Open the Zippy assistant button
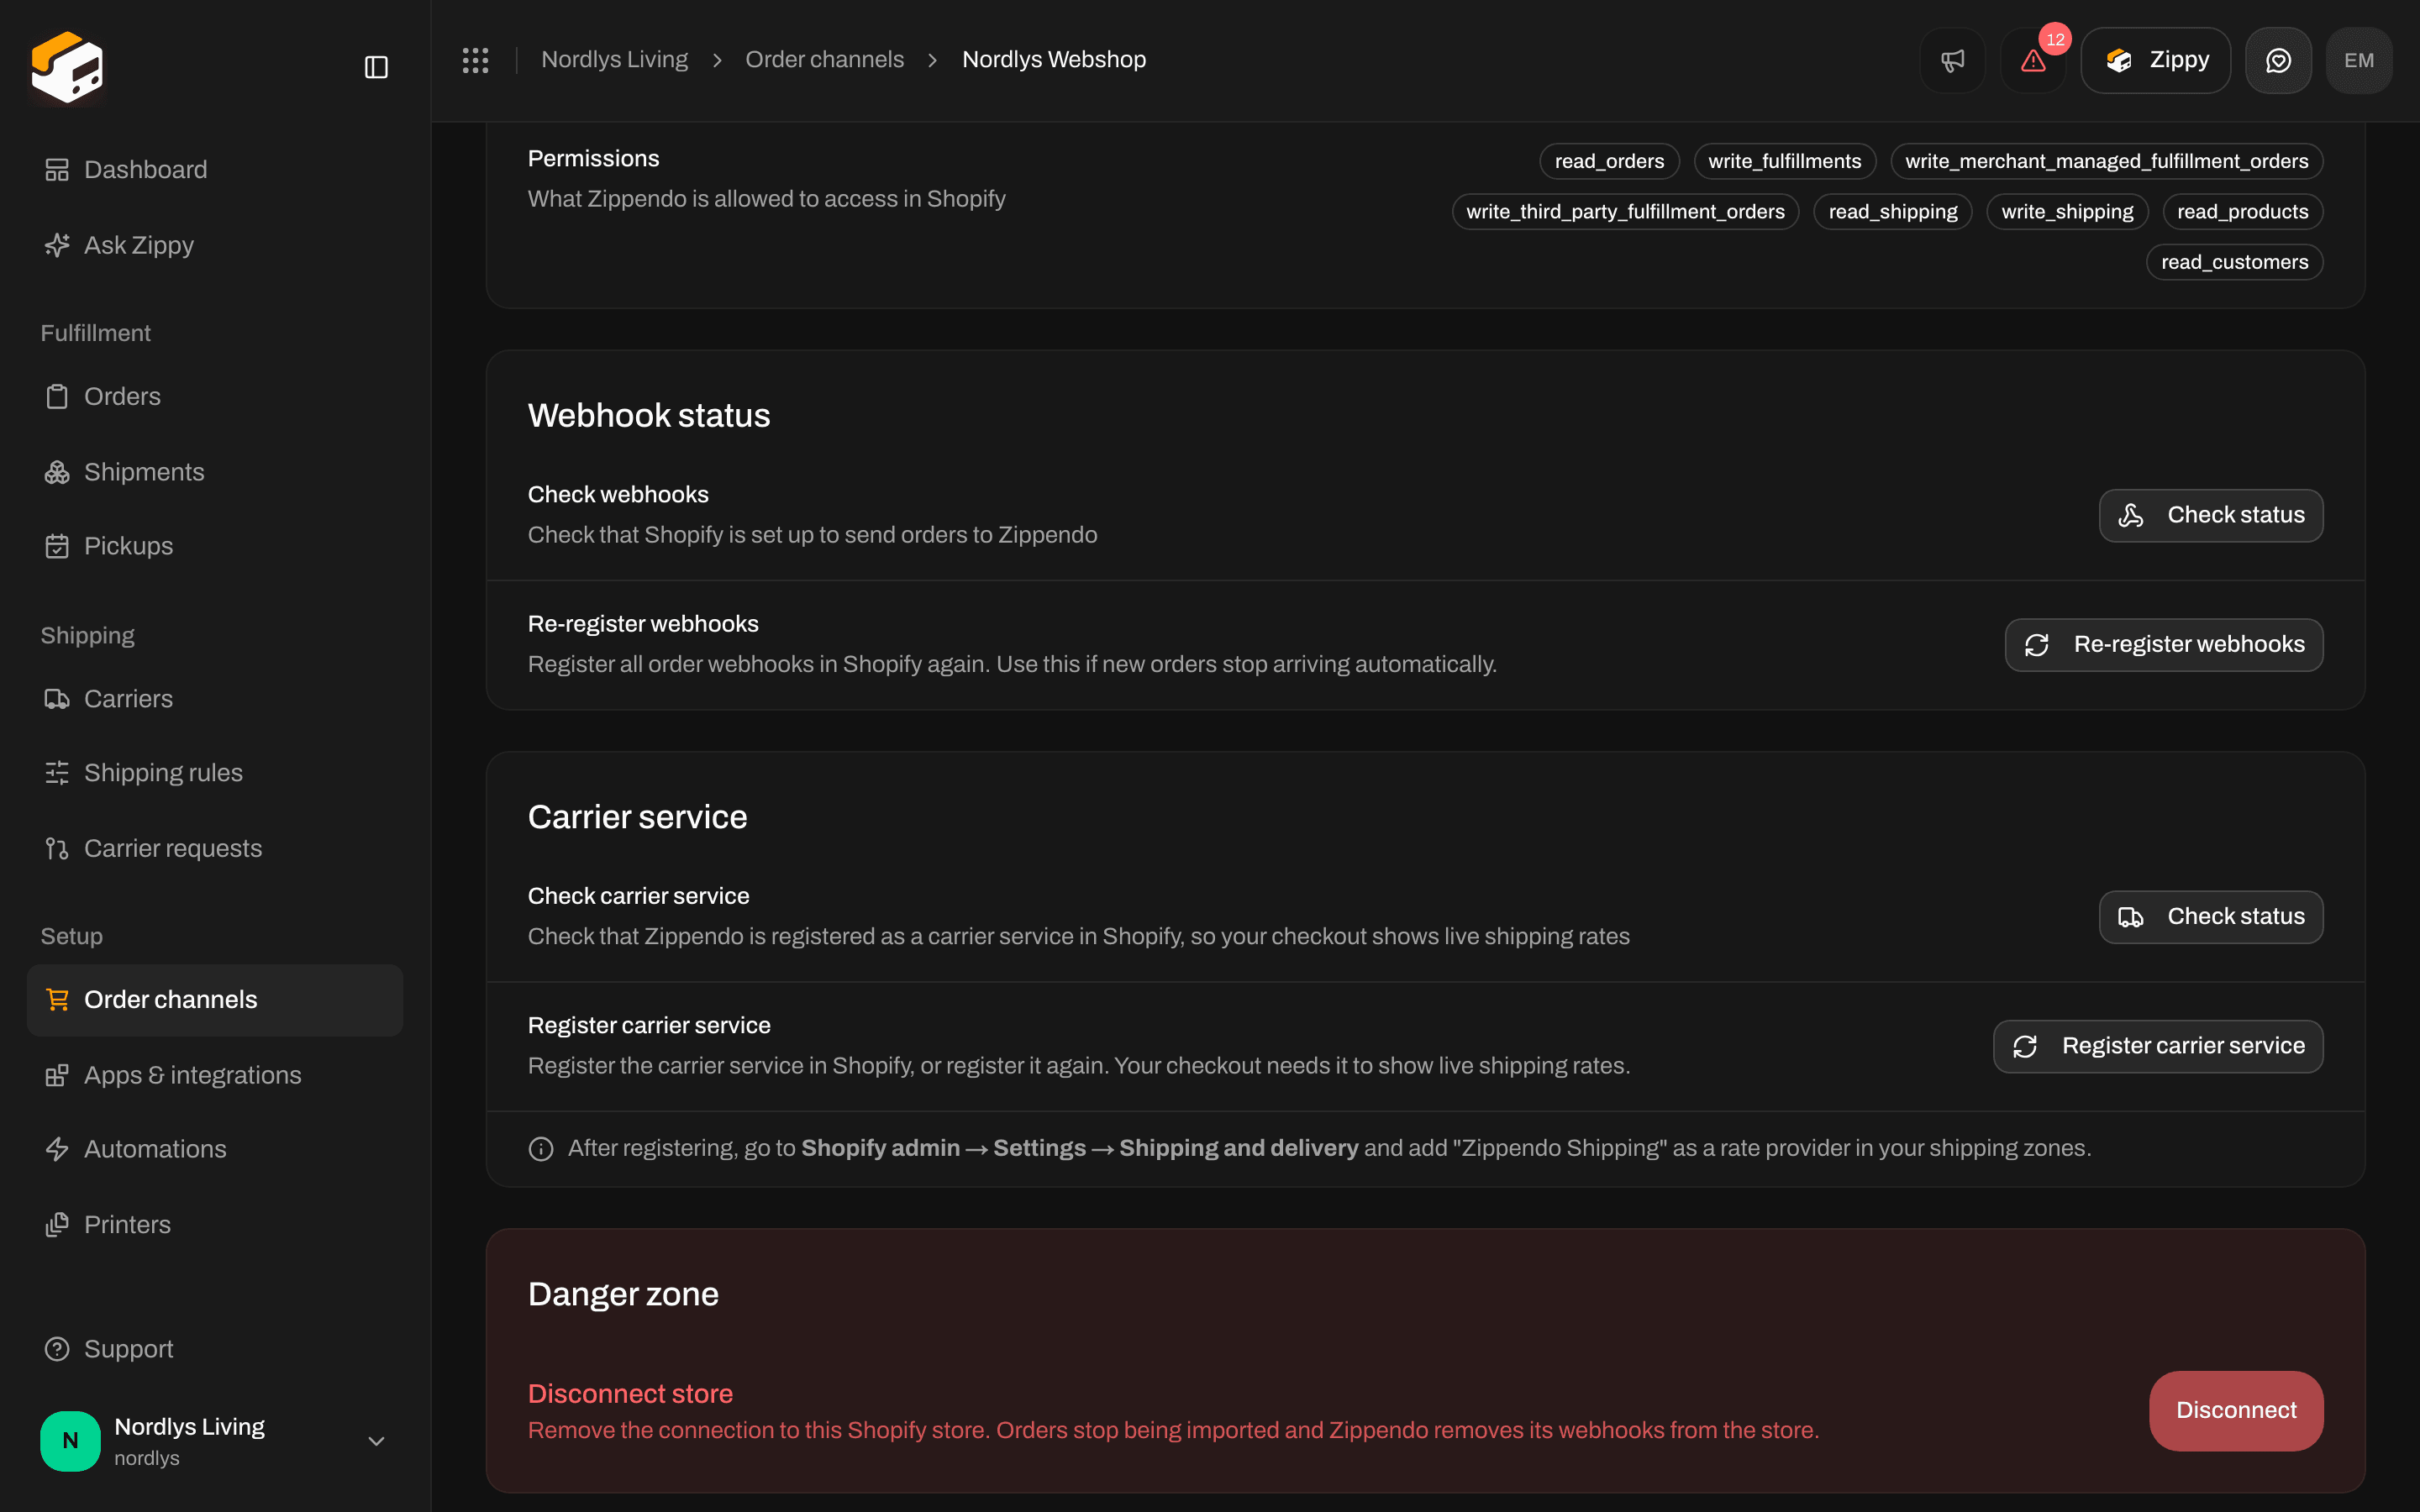The width and height of the screenshot is (2420, 1512). click(x=2155, y=60)
